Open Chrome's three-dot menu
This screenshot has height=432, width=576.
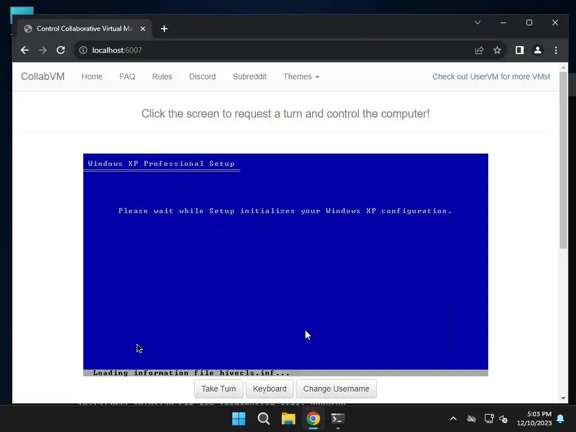point(556,50)
